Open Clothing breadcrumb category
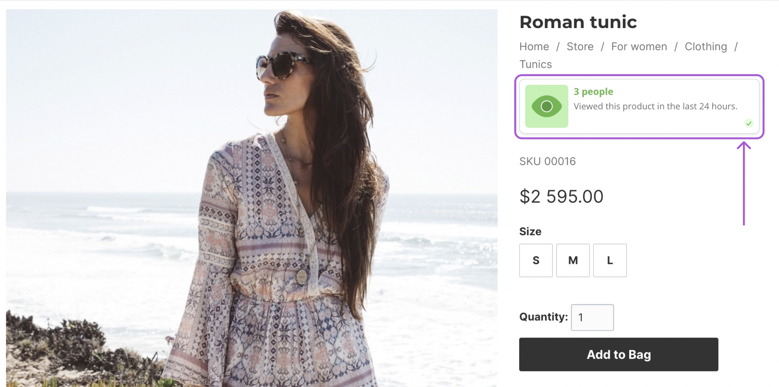Image resolution: width=779 pixels, height=387 pixels. (x=706, y=46)
